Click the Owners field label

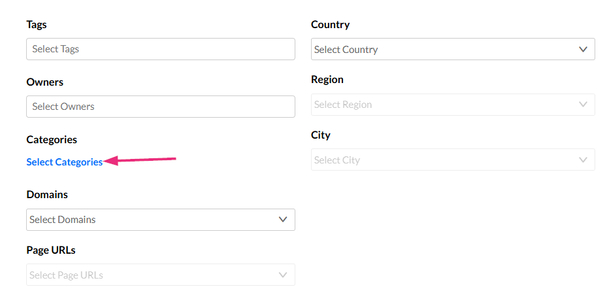pyautogui.click(x=45, y=82)
